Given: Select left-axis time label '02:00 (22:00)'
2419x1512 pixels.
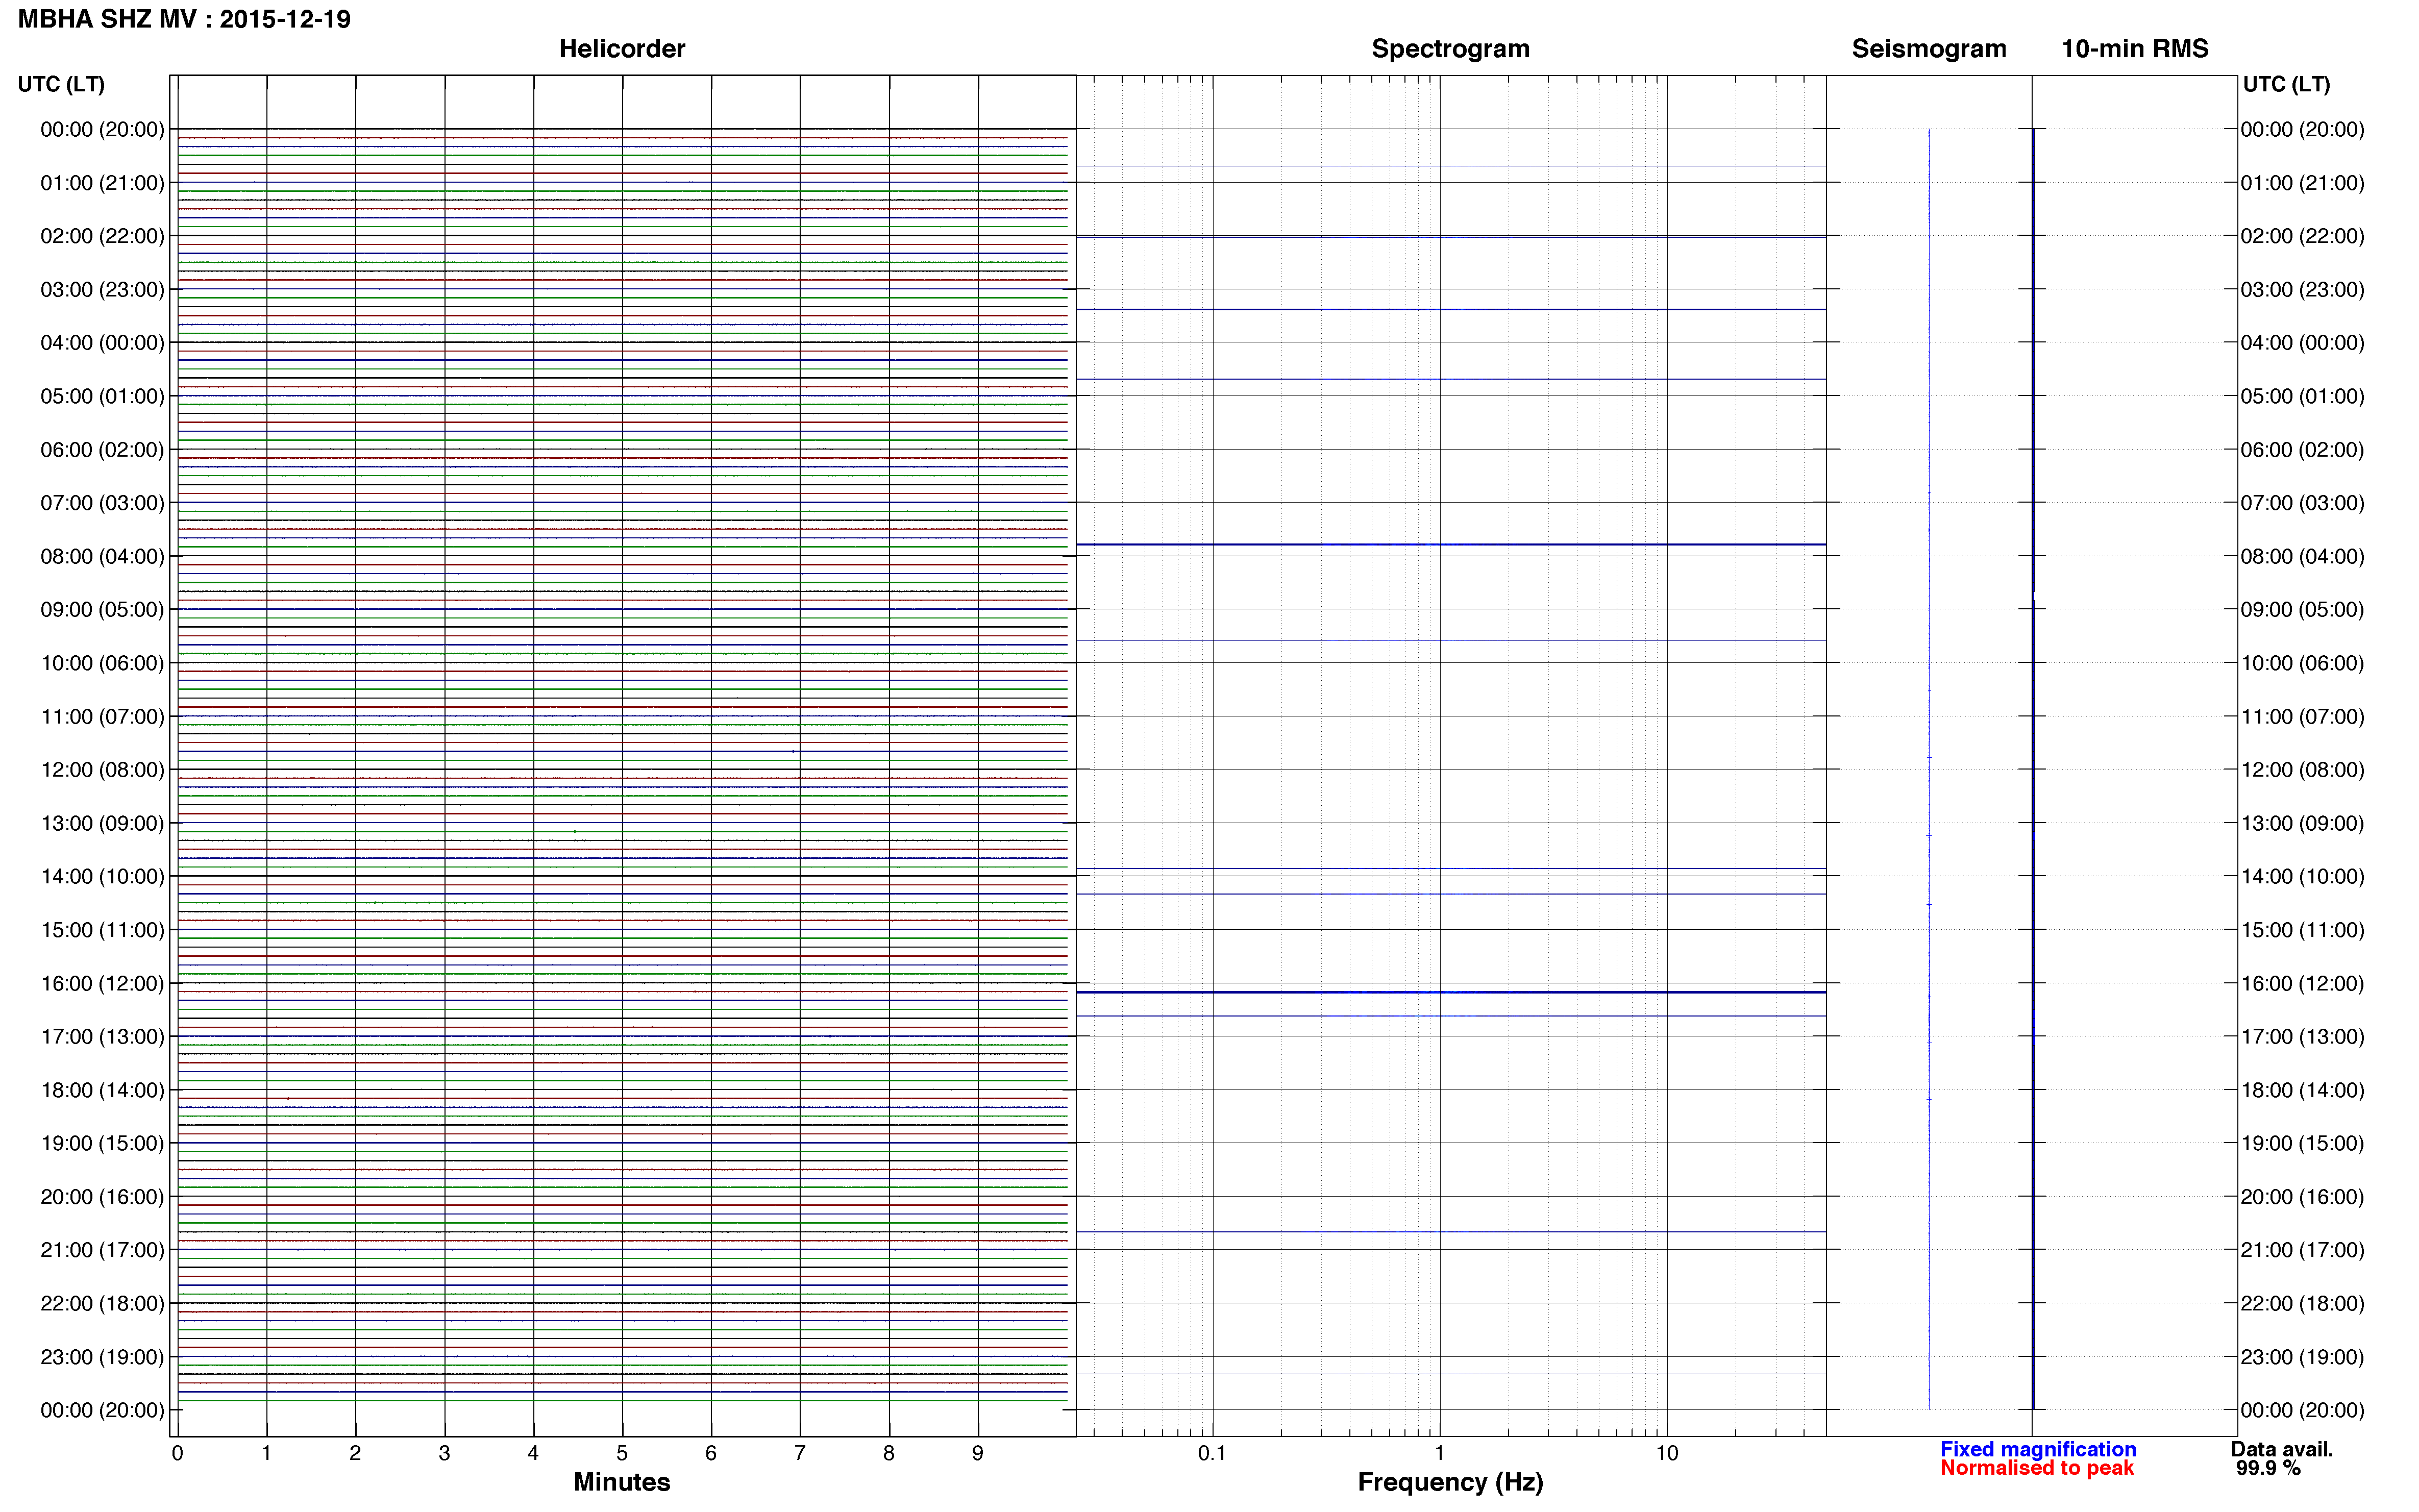Looking at the screenshot, I should [102, 236].
